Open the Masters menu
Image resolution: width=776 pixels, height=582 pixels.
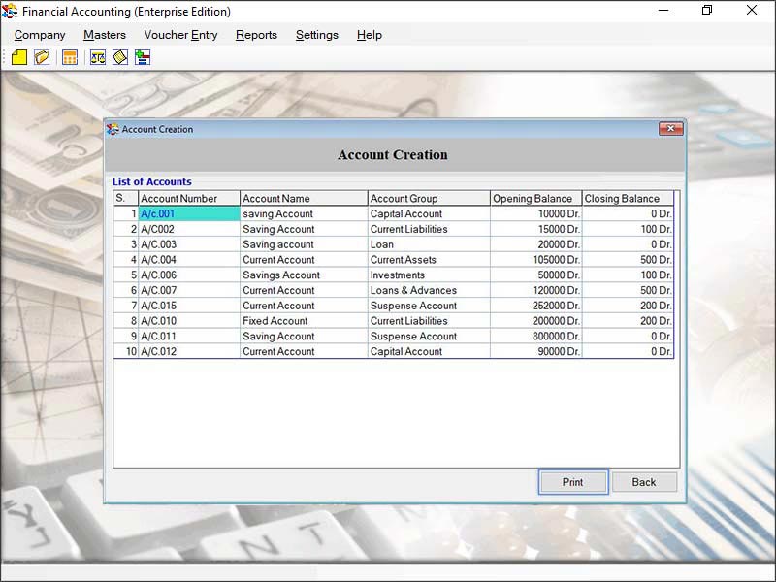coord(105,35)
